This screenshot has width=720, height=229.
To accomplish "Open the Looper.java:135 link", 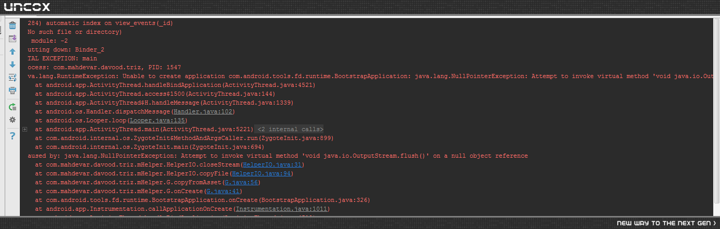I will (150, 120).
